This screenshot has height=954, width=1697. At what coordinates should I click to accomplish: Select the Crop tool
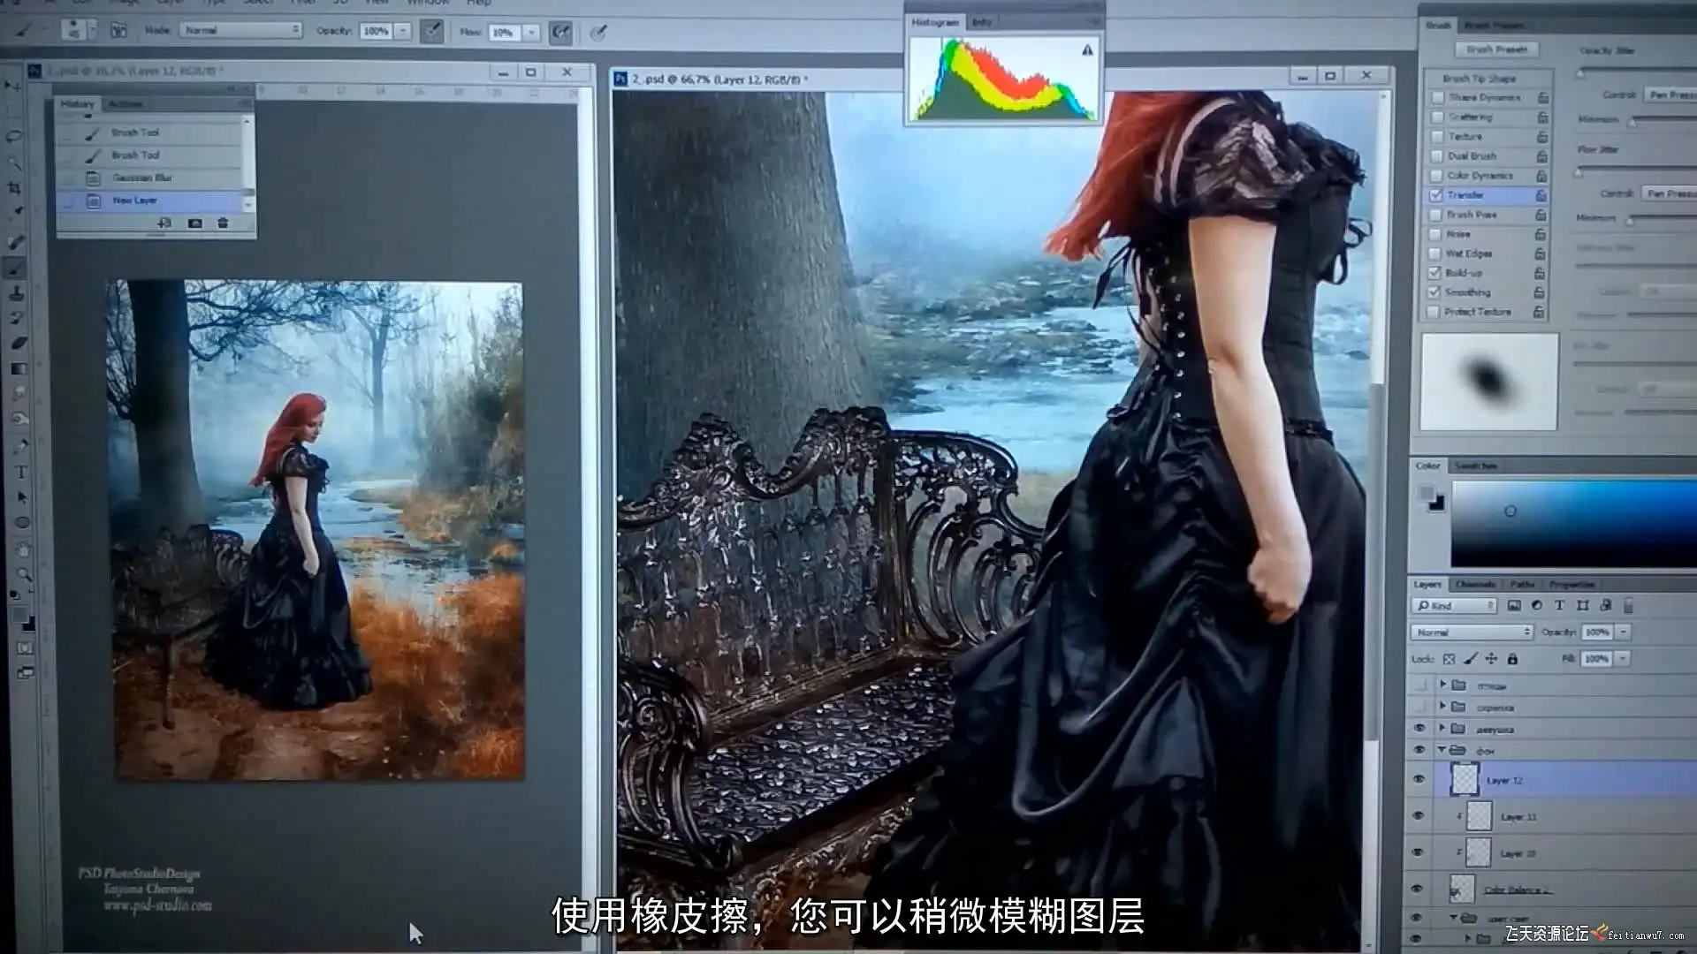coord(14,188)
